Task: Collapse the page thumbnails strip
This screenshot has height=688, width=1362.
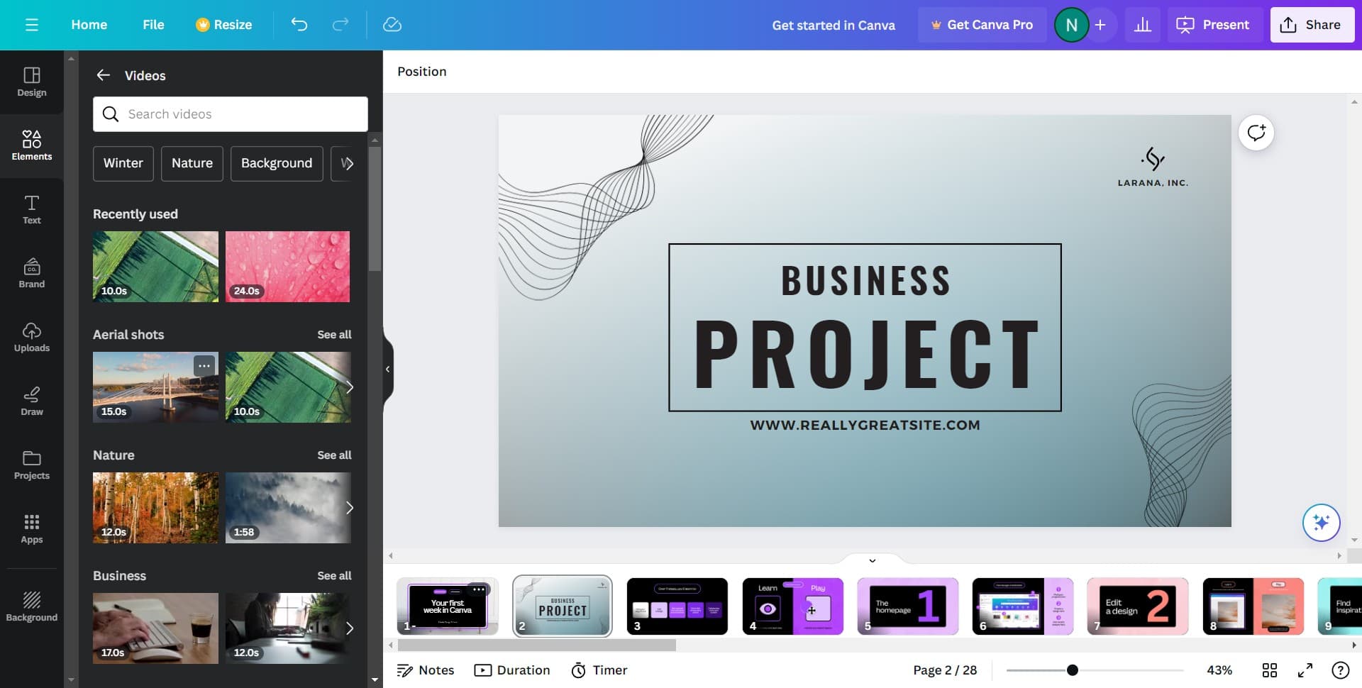Action: tap(872, 560)
